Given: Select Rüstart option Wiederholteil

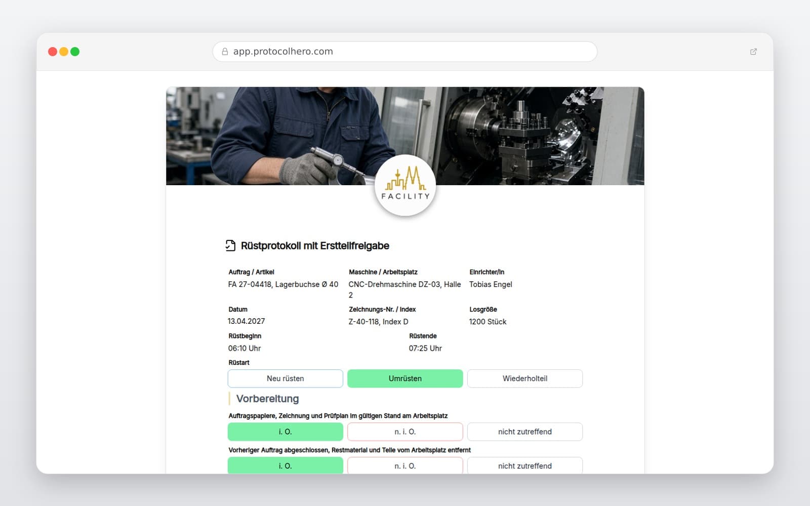Looking at the screenshot, I should 525,378.
